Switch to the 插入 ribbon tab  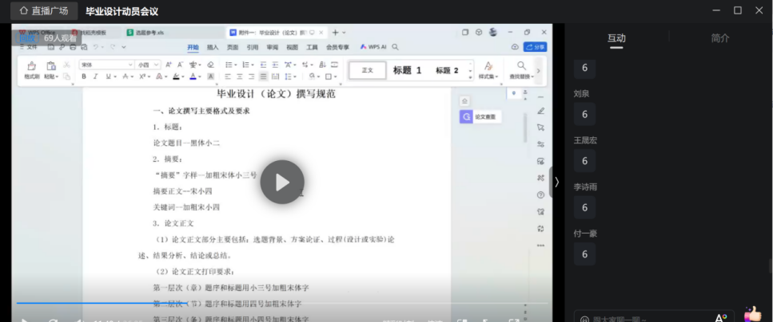click(213, 47)
